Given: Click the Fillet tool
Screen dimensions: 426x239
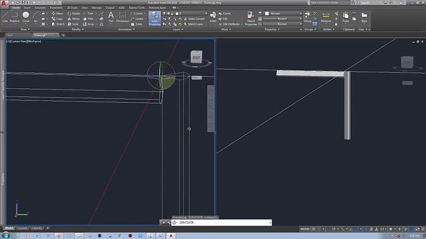Looking at the screenshot, I should pyautogui.click(x=89, y=19).
